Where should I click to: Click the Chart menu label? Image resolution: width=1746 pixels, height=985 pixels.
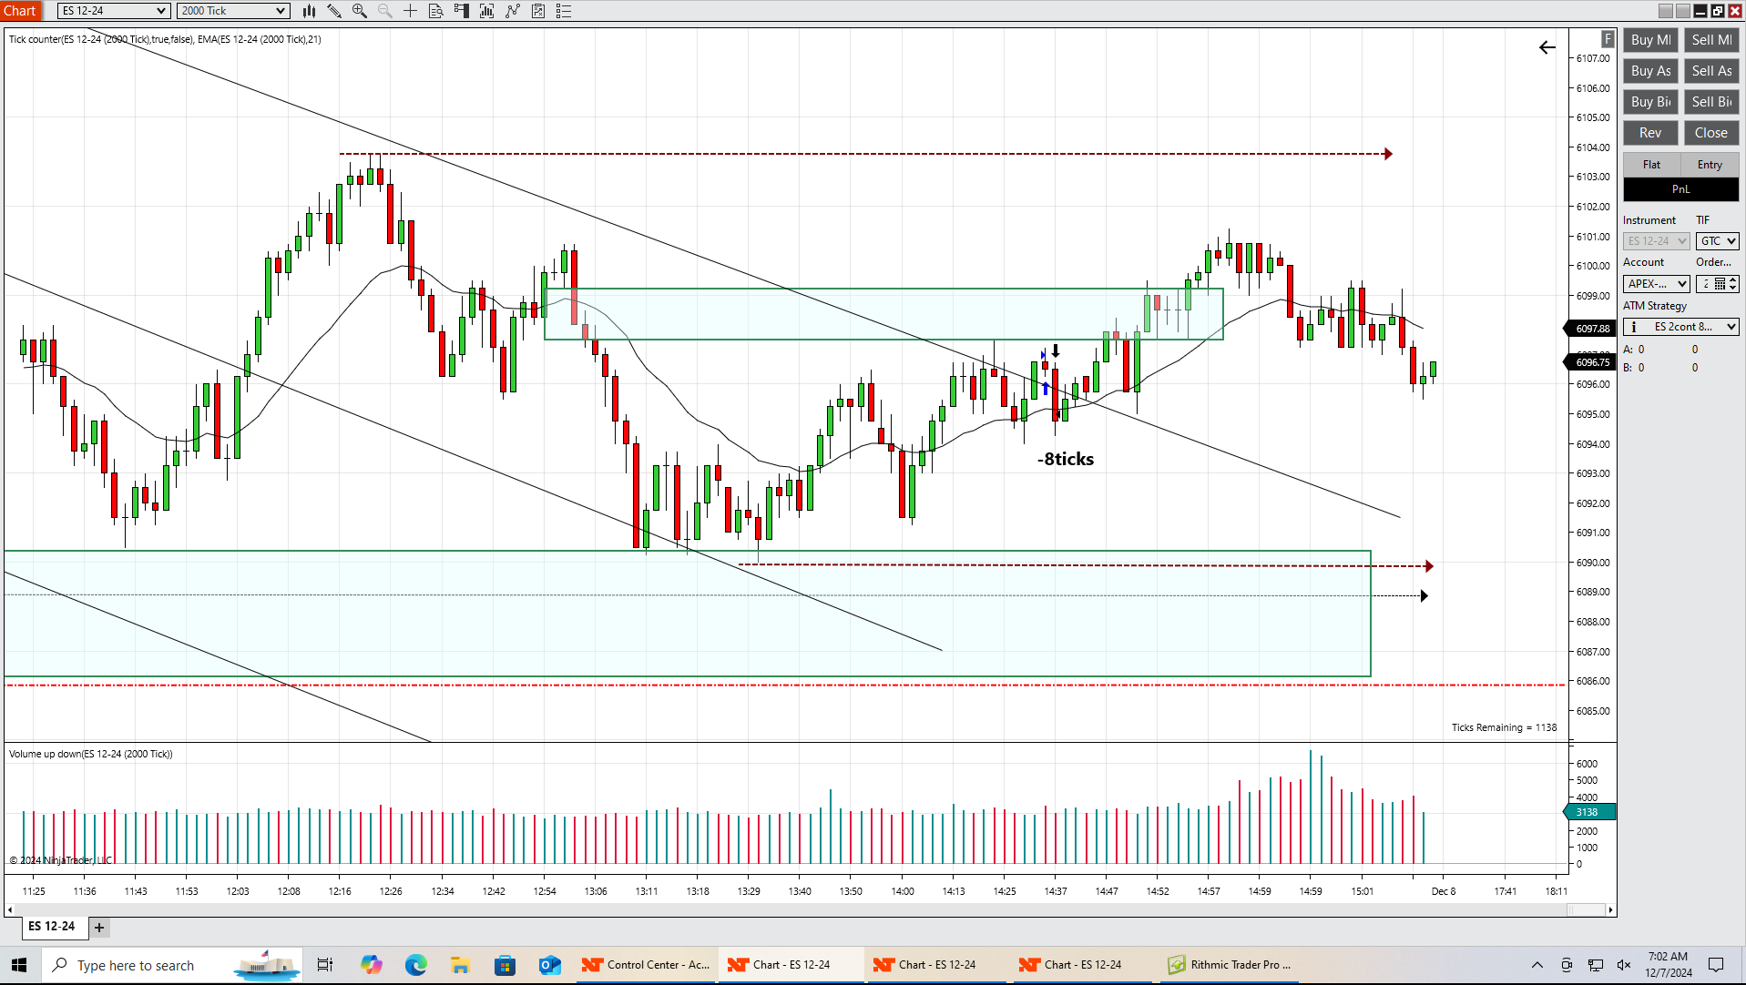pyautogui.click(x=20, y=11)
